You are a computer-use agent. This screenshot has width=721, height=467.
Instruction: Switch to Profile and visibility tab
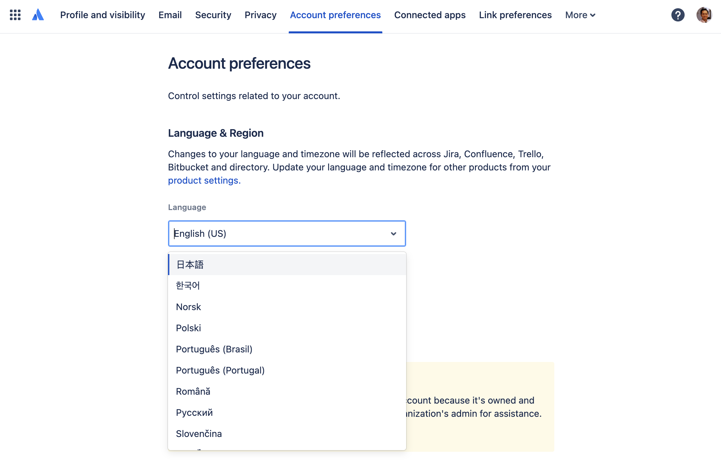point(103,15)
